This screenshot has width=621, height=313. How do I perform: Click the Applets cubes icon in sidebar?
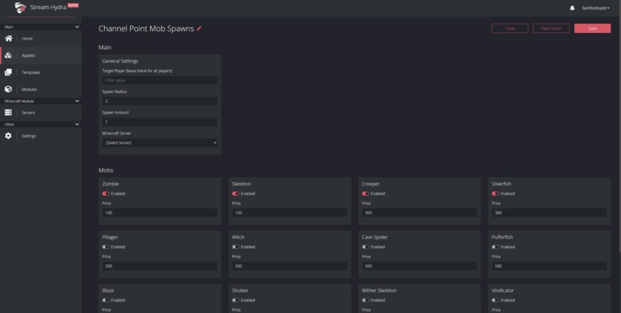(x=8, y=55)
